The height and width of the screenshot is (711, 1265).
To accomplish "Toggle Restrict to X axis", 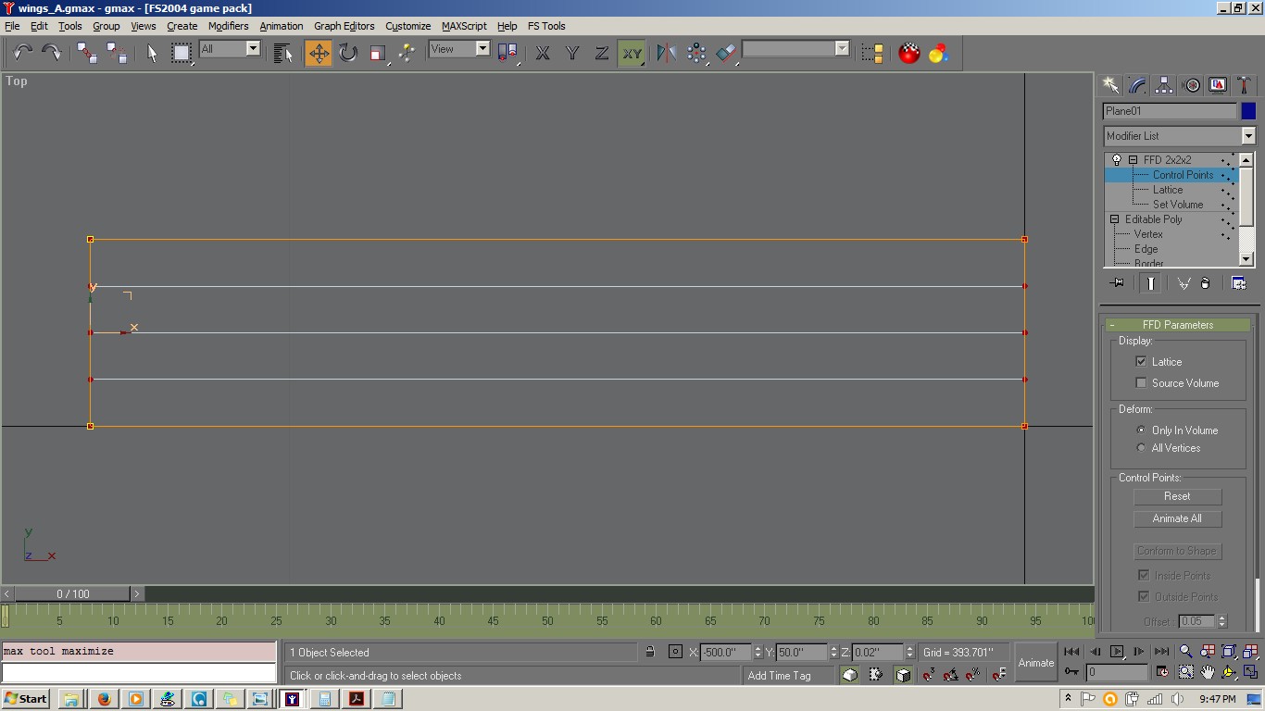I will (x=543, y=53).
